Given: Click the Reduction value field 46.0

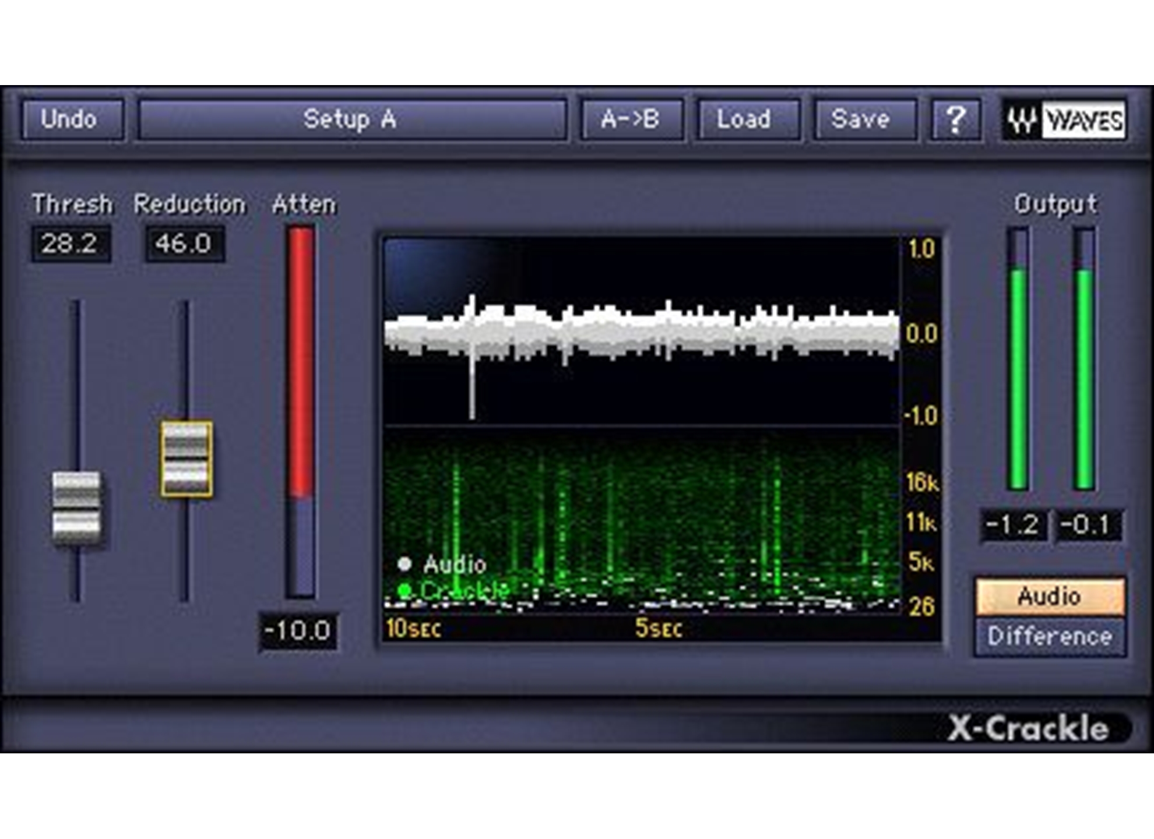Looking at the screenshot, I should pyautogui.click(x=184, y=244).
